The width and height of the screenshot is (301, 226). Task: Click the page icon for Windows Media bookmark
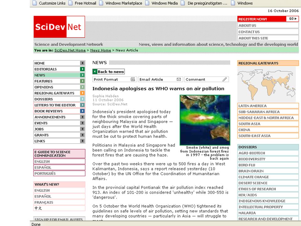[147, 3]
